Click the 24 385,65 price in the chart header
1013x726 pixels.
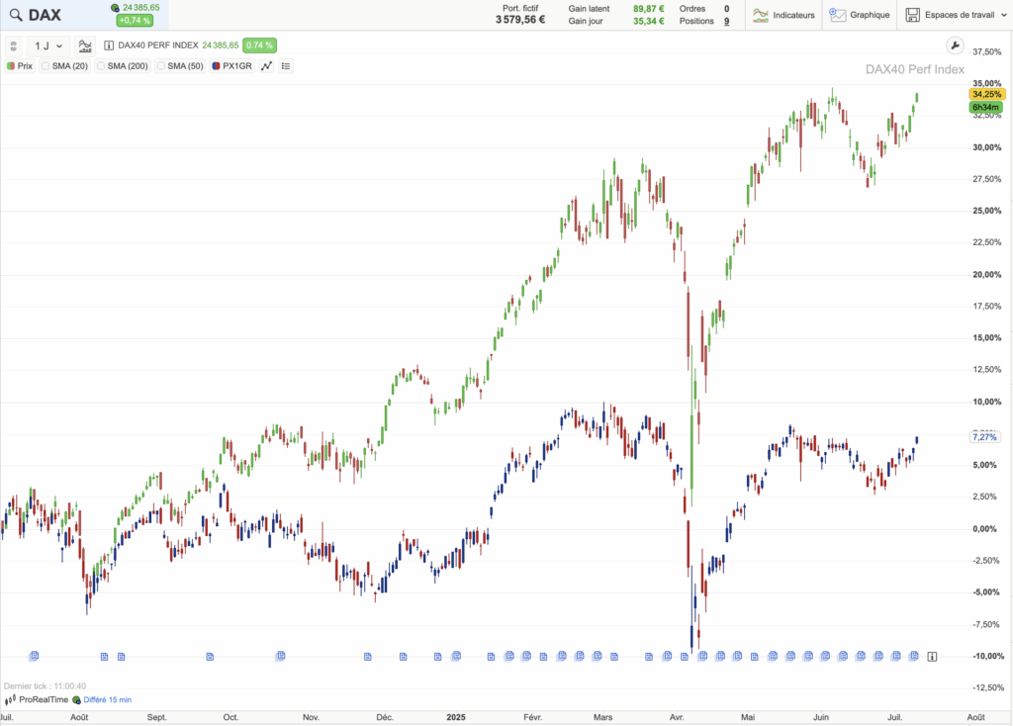point(221,45)
